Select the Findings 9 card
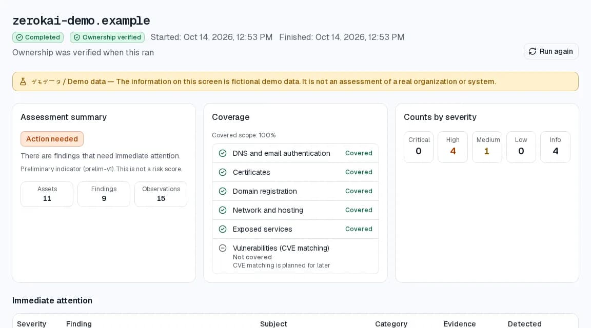591x328 pixels. 104,194
